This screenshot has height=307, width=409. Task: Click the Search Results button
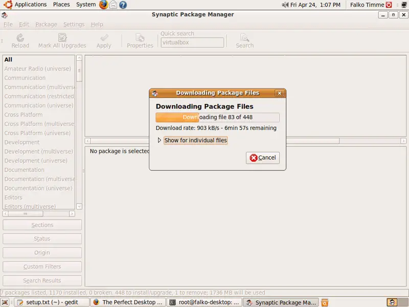(42, 280)
